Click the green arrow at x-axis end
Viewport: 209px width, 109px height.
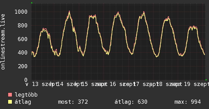(x=206, y=80)
